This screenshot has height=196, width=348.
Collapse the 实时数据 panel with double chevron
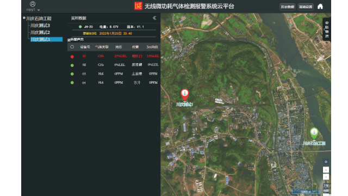click(x=154, y=18)
